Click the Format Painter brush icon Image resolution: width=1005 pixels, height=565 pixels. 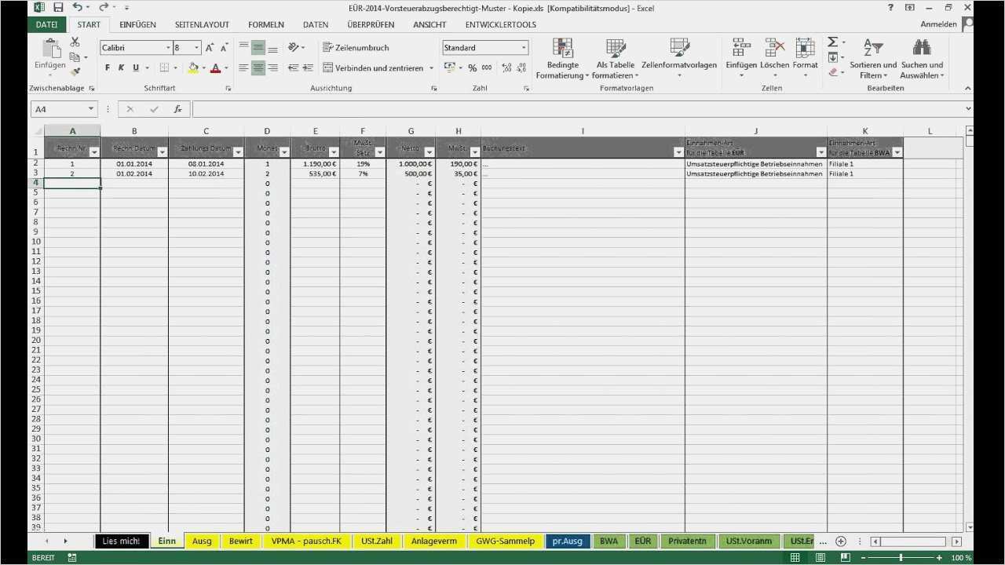(75, 71)
